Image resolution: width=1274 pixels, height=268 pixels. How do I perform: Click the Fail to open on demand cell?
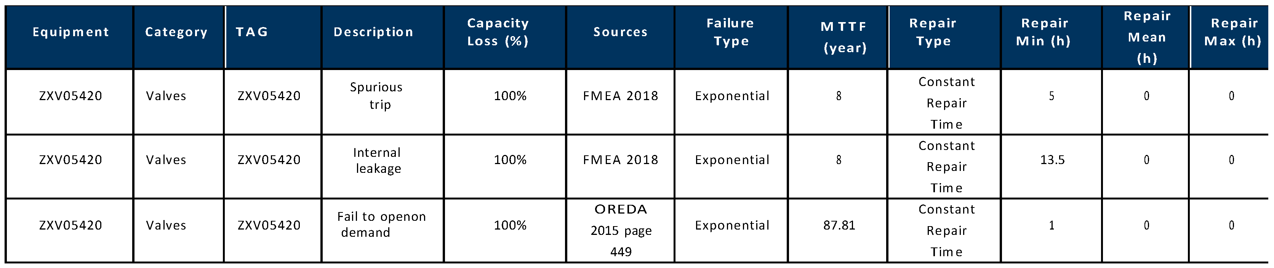(x=381, y=225)
